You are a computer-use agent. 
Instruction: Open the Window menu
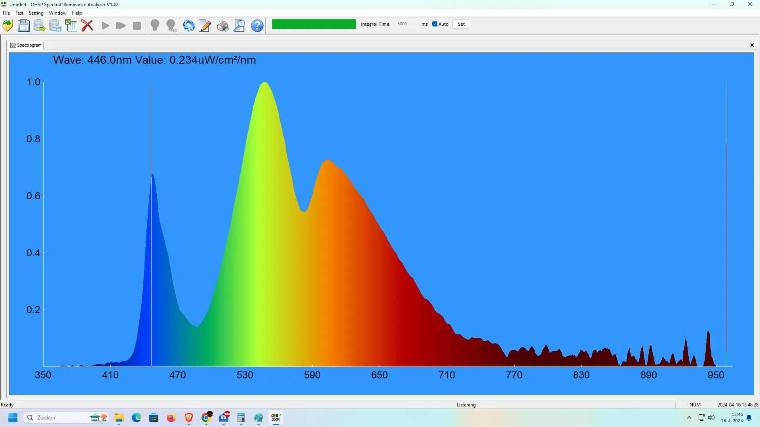coord(57,13)
